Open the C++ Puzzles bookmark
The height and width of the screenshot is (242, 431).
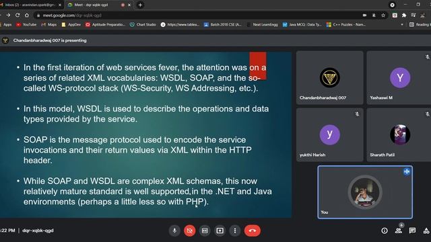coord(346,25)
